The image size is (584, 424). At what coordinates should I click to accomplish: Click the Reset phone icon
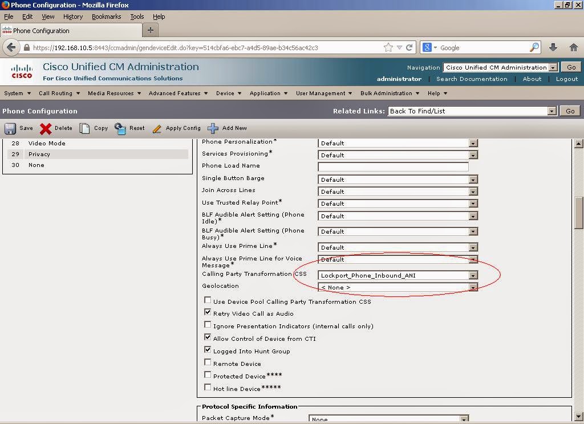click(x=120, y=128)
